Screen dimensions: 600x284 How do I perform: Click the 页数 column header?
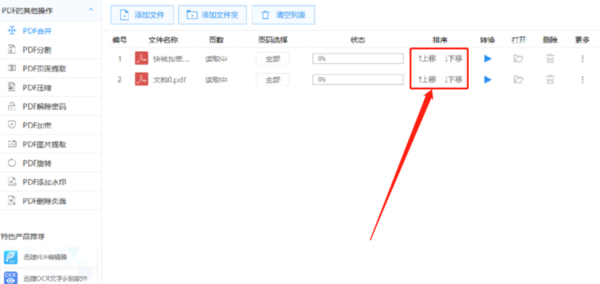[216, 40]
